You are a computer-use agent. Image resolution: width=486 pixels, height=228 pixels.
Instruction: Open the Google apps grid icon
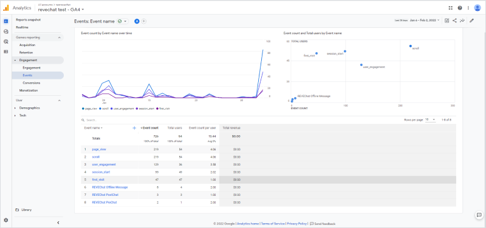coord(450,8)
